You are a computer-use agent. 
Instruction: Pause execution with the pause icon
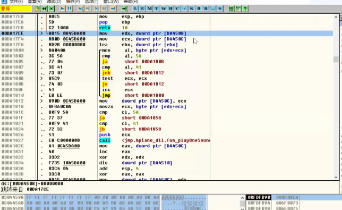pos(70,9)
